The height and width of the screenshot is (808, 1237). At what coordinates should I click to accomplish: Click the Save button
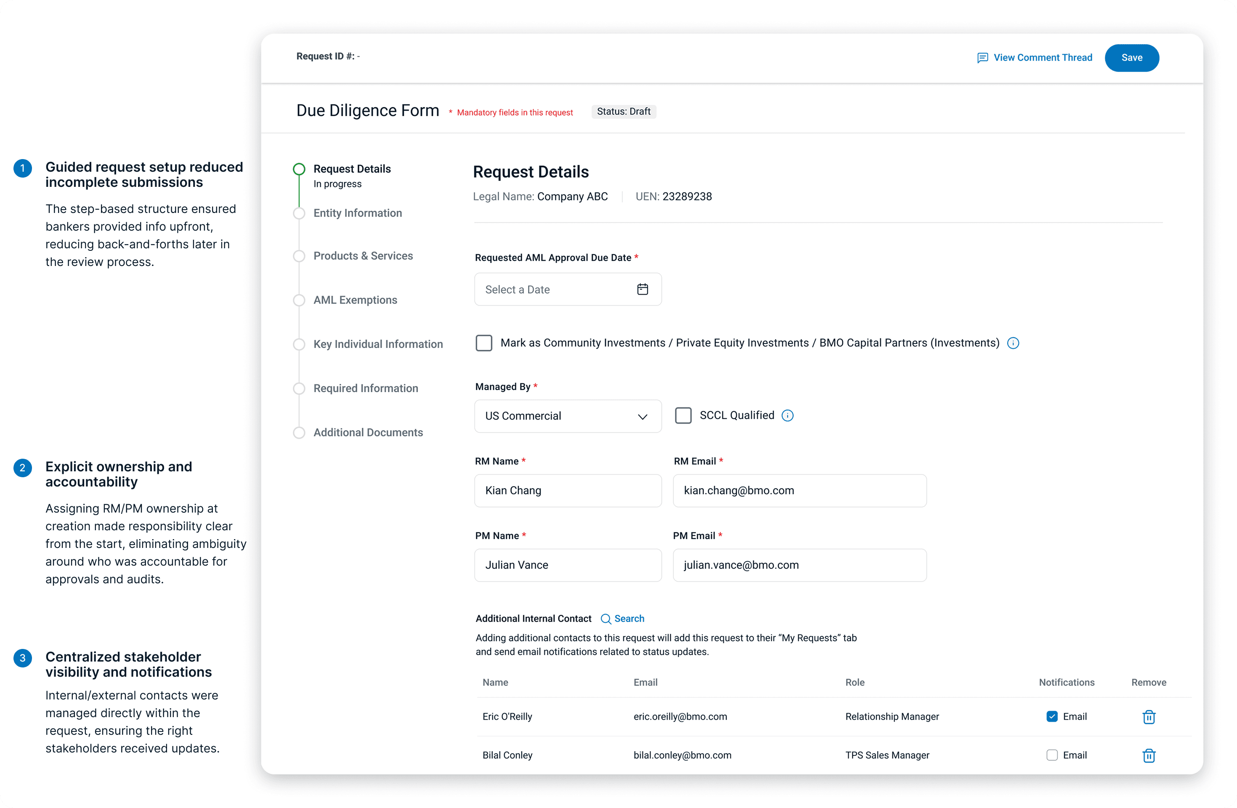click(x=1131, y=58)
